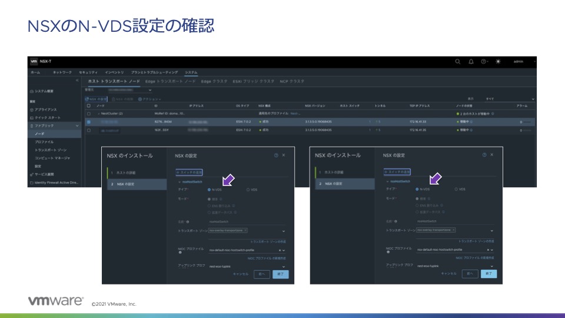This screenshot has height=318, width=565.
Task: Click info icon next to 2 台のホストが稼働中
Action: [493, 114]
